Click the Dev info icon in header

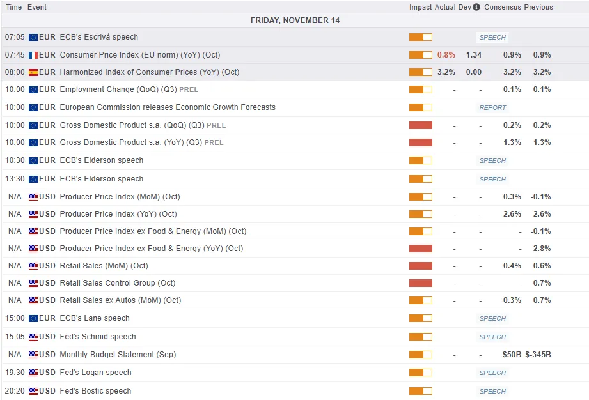click(x=476, y=7)
